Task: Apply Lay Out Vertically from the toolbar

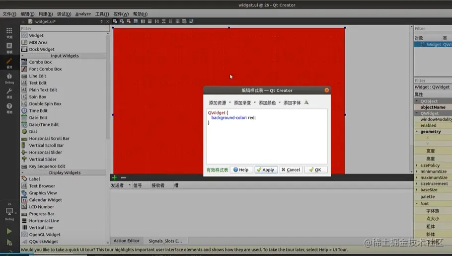Action: point(150,21)
